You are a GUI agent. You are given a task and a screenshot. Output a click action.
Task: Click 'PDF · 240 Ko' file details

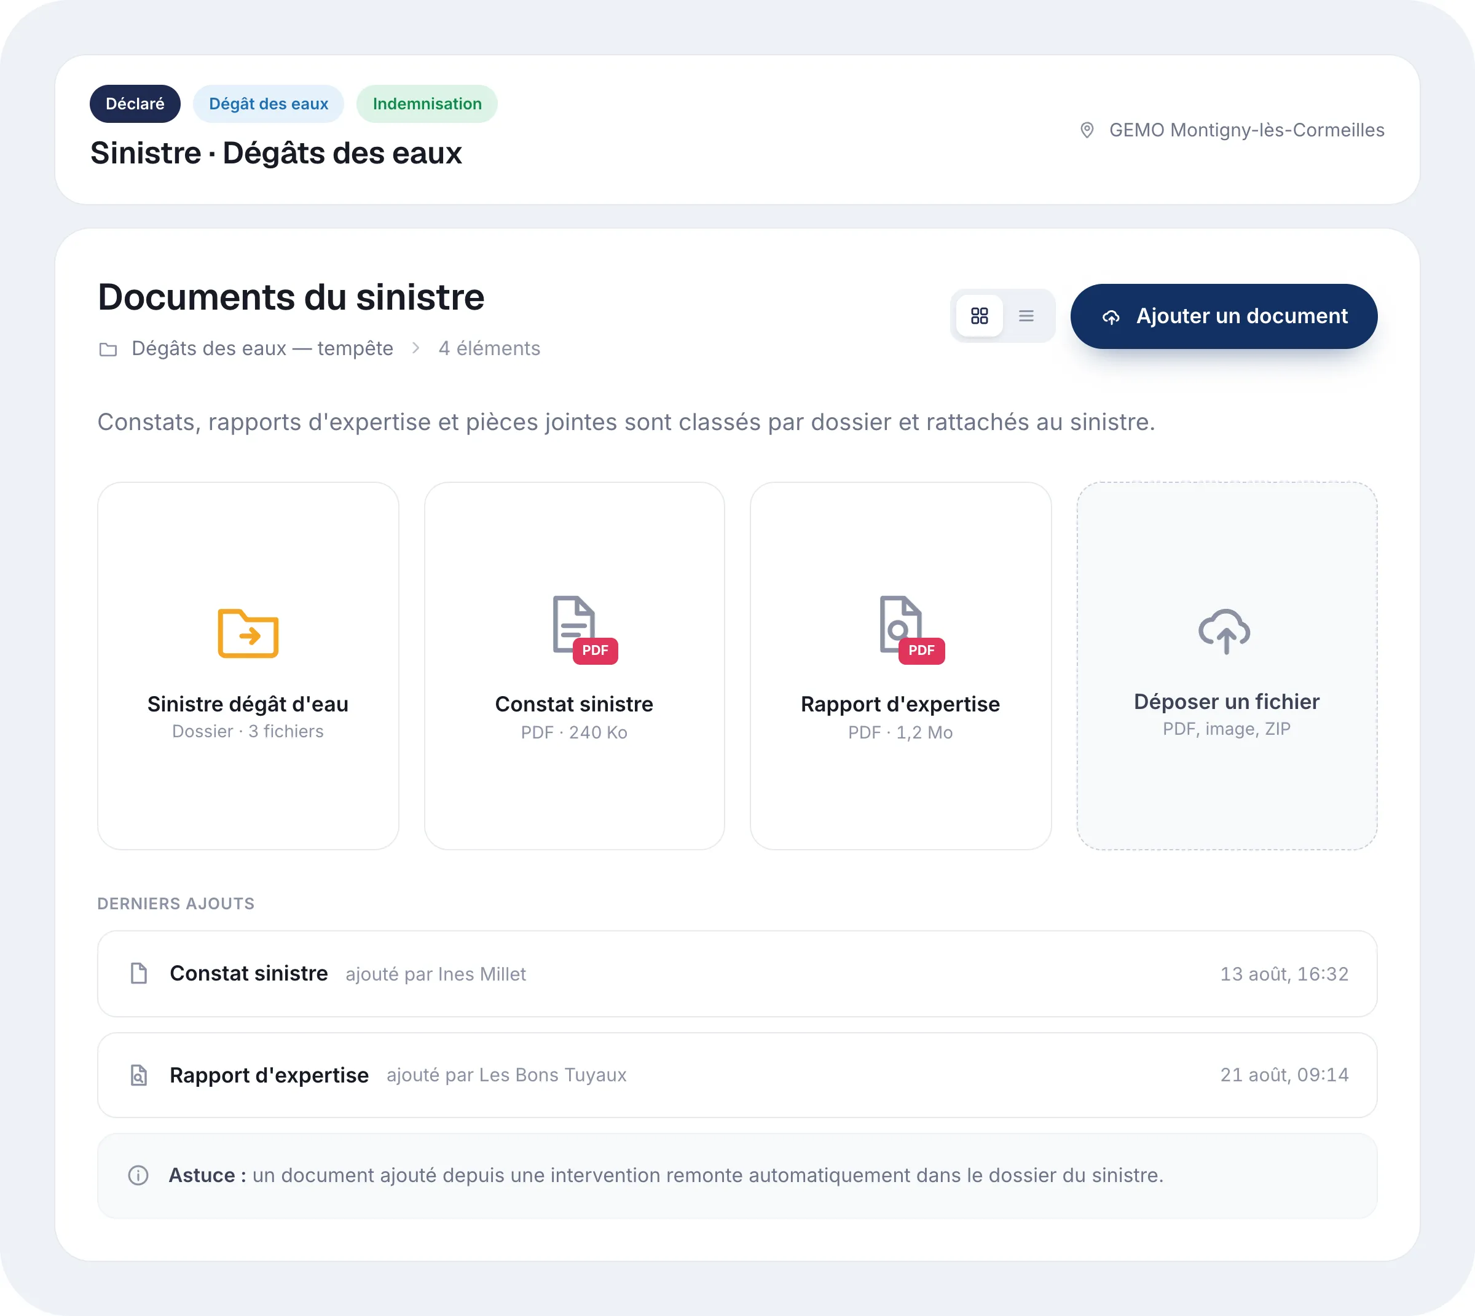[x=575, y=732]
